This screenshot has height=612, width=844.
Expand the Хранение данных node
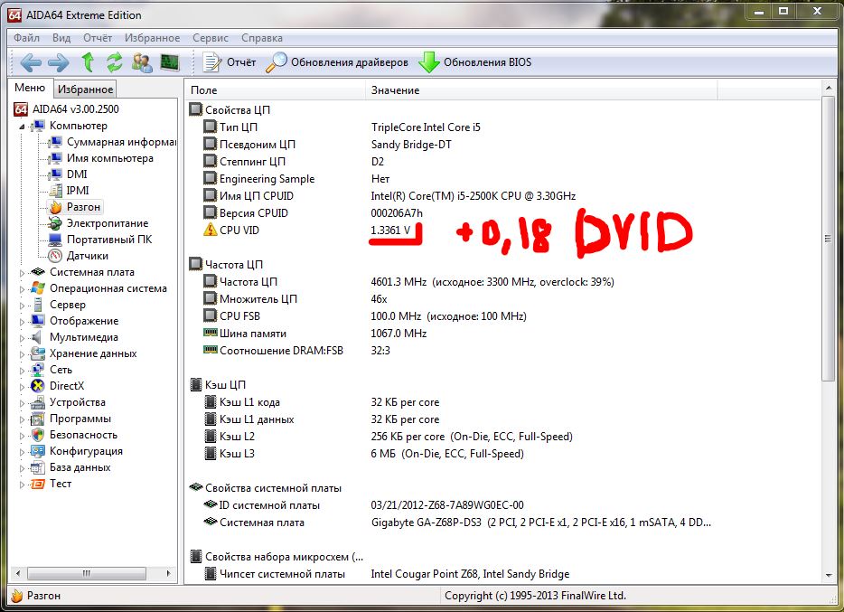coord(22,354)
